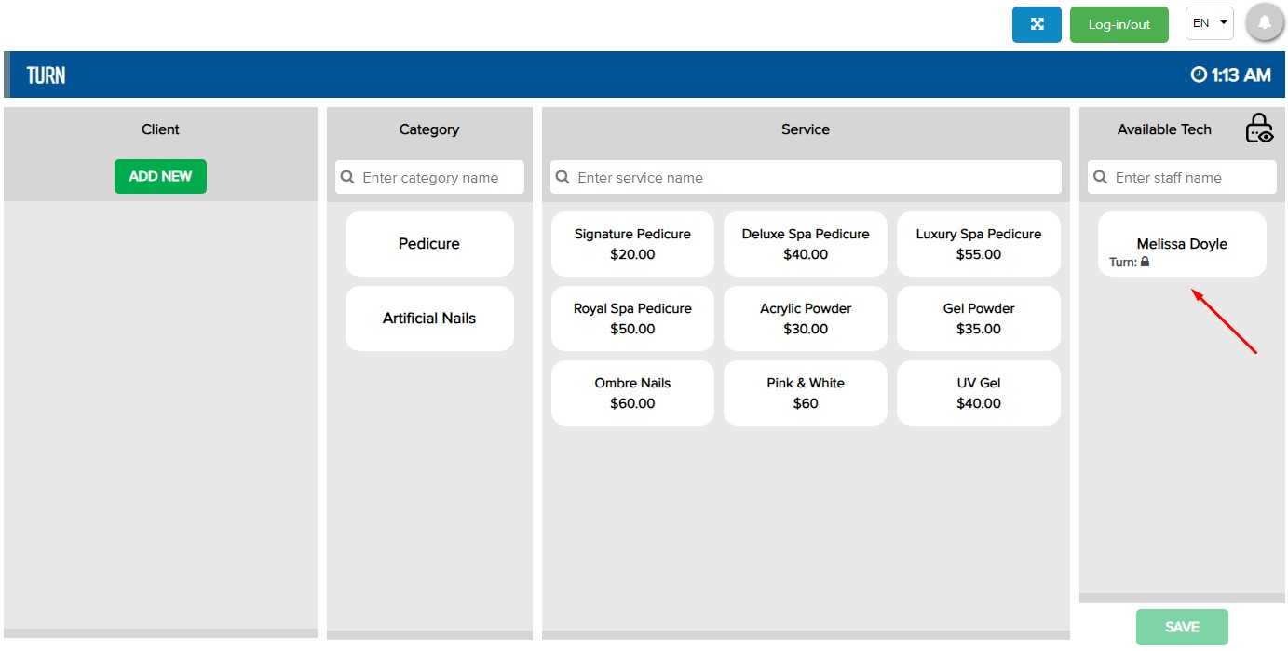
Task: Select technician Melissa Doyle
Action: 1182,244
